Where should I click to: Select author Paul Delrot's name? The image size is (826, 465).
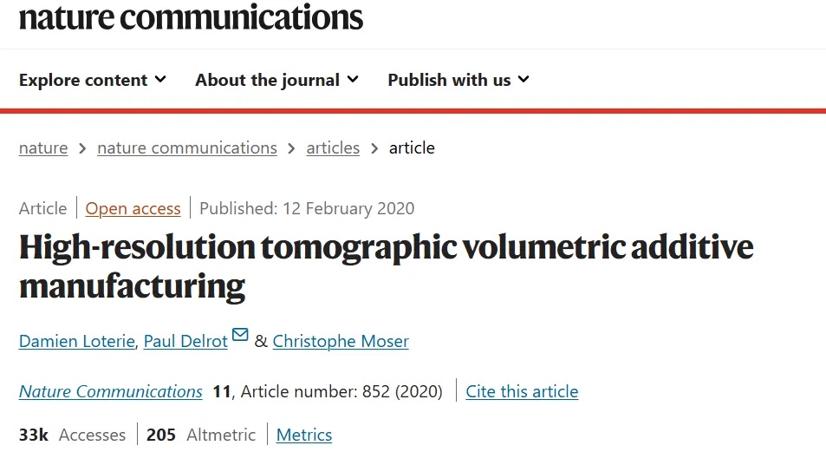point(185,341)
